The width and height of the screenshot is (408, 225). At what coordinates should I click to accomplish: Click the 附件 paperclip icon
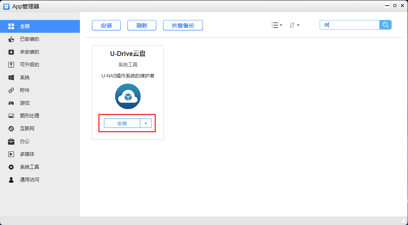(11, 90)
